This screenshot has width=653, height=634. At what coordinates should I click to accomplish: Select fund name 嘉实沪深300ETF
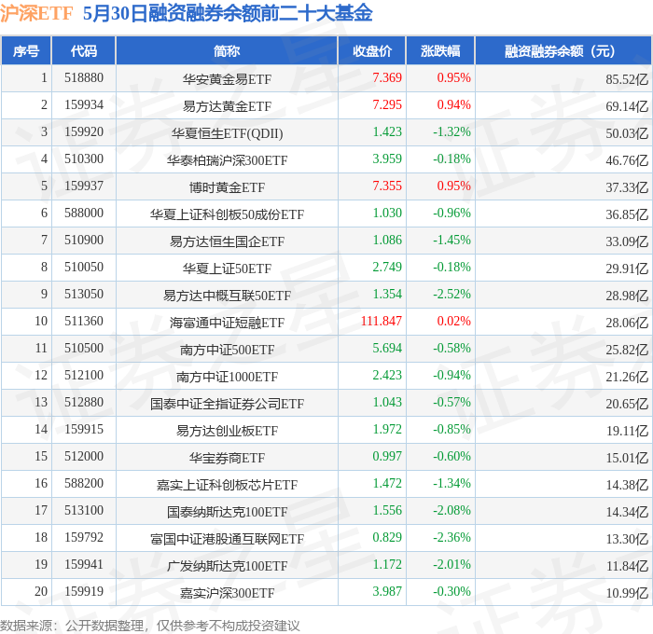click(x=227, y=593)
